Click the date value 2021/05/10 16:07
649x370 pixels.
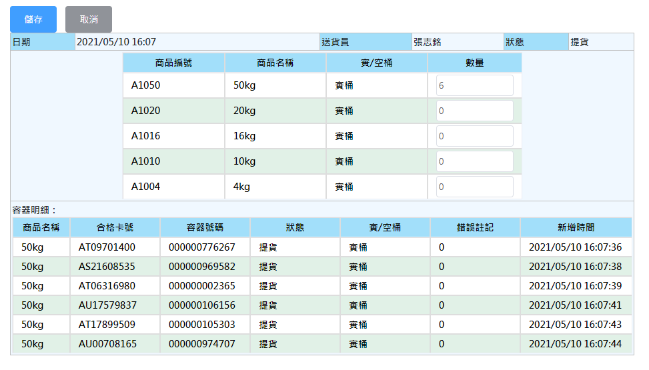pyautogui.click(x=116, y=42)
